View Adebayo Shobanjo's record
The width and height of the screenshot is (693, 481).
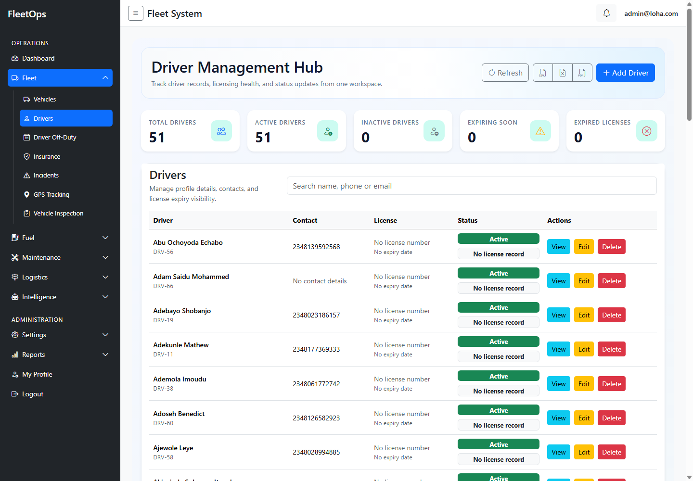point(559,315)
